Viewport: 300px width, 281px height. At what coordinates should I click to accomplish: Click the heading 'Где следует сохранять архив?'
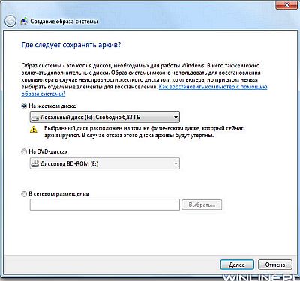71,45
